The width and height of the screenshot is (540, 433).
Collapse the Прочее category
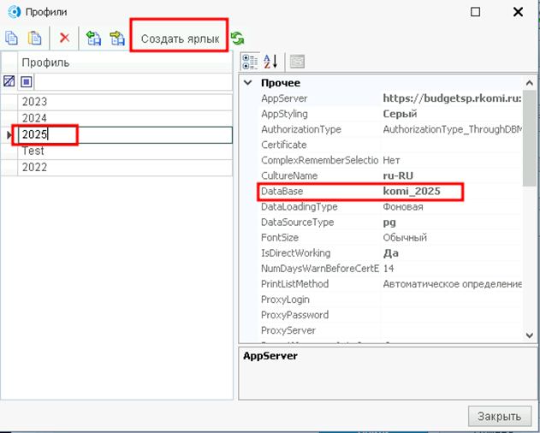[x=248, y=83]
